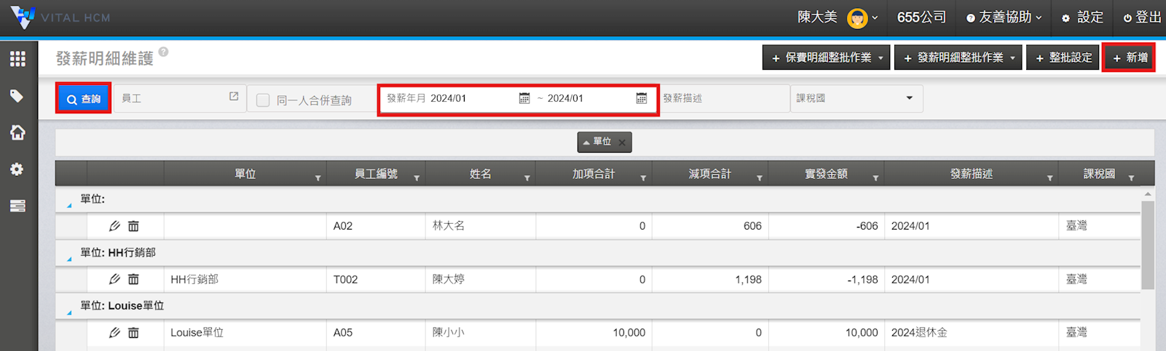Click the apps grid icon in sidebar
The image size is (1166, 351).
(17, 59)
